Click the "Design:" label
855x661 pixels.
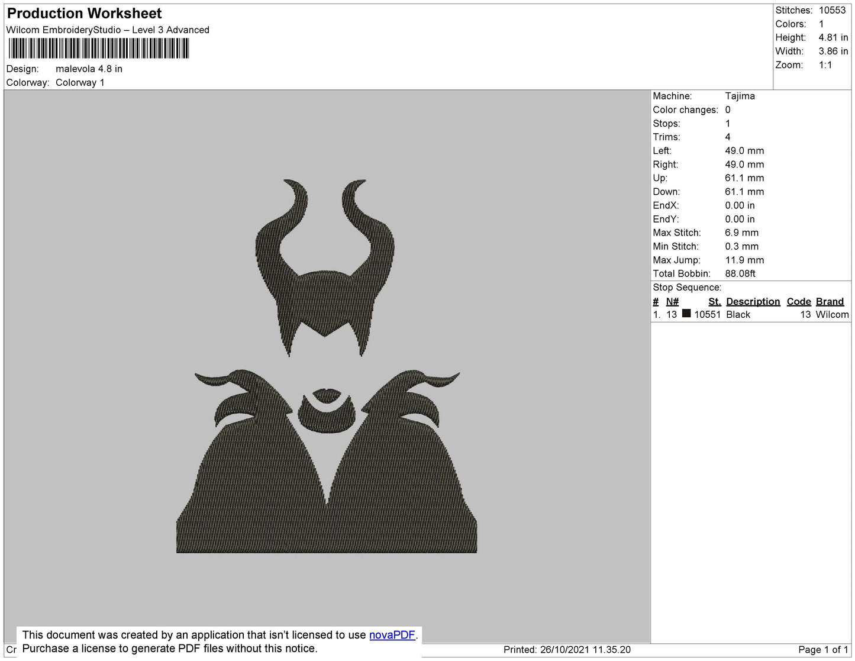(22, 69)
